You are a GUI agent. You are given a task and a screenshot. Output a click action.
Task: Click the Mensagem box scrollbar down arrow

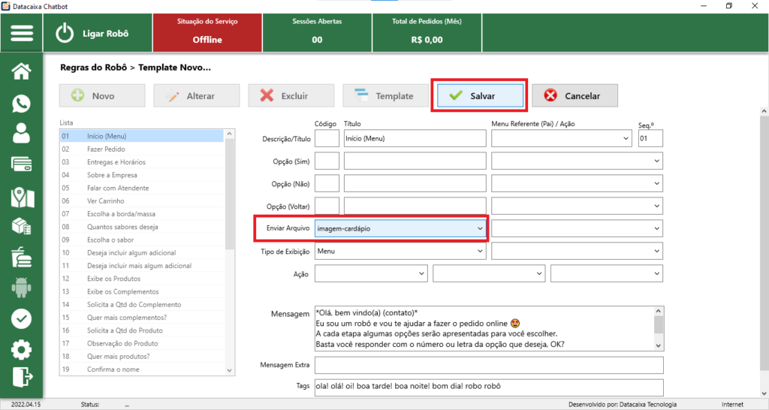click(x=659, y=345)
